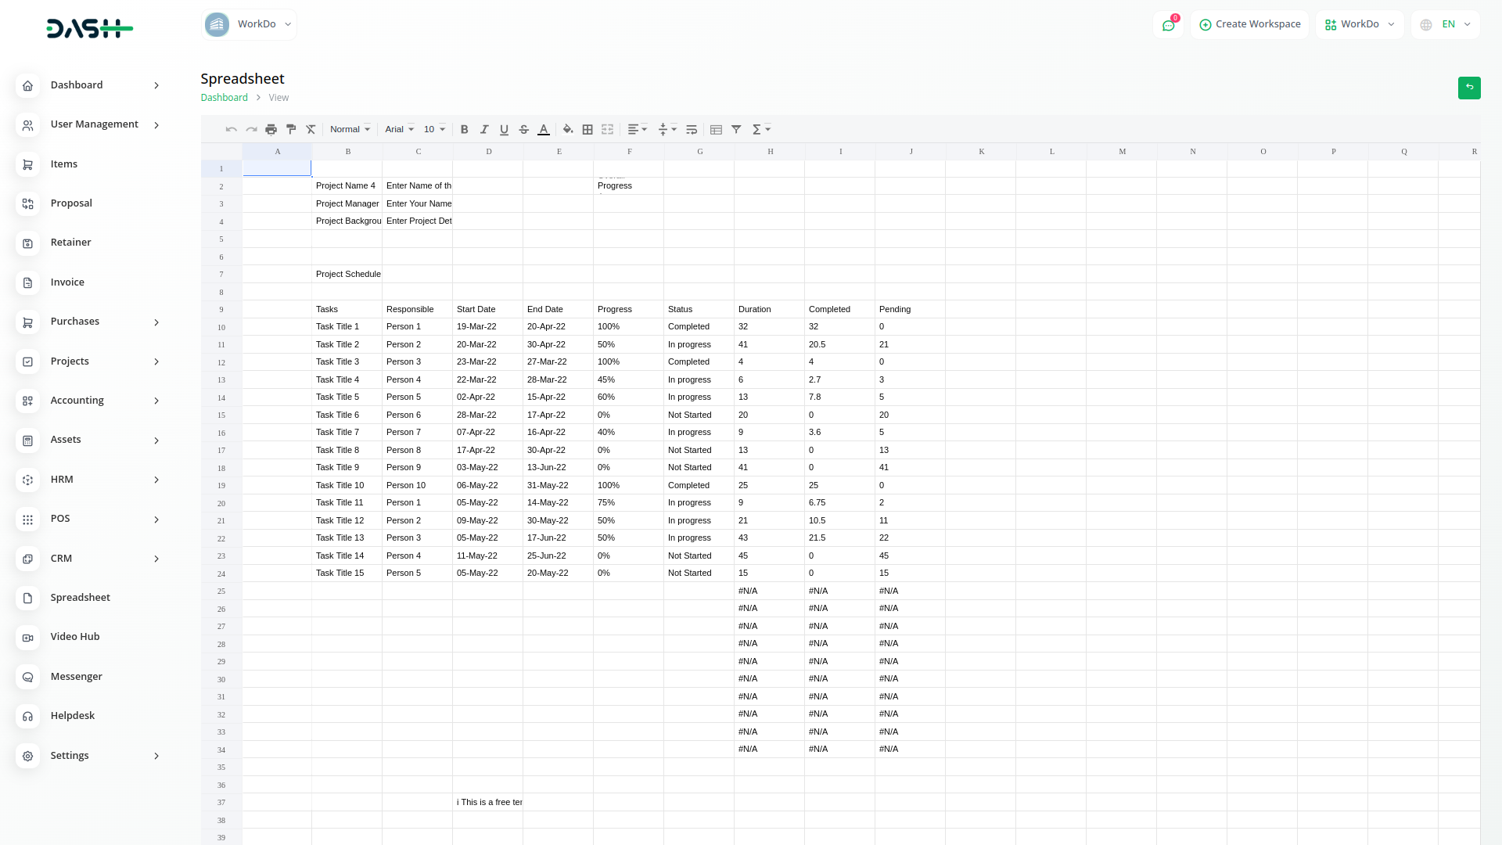
Task: Toggle strikethrough formatting
Action: coord(524,130)
